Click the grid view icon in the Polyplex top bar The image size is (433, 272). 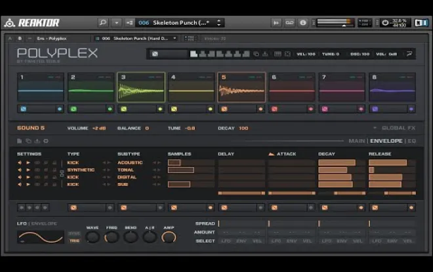tap(278, 54)
